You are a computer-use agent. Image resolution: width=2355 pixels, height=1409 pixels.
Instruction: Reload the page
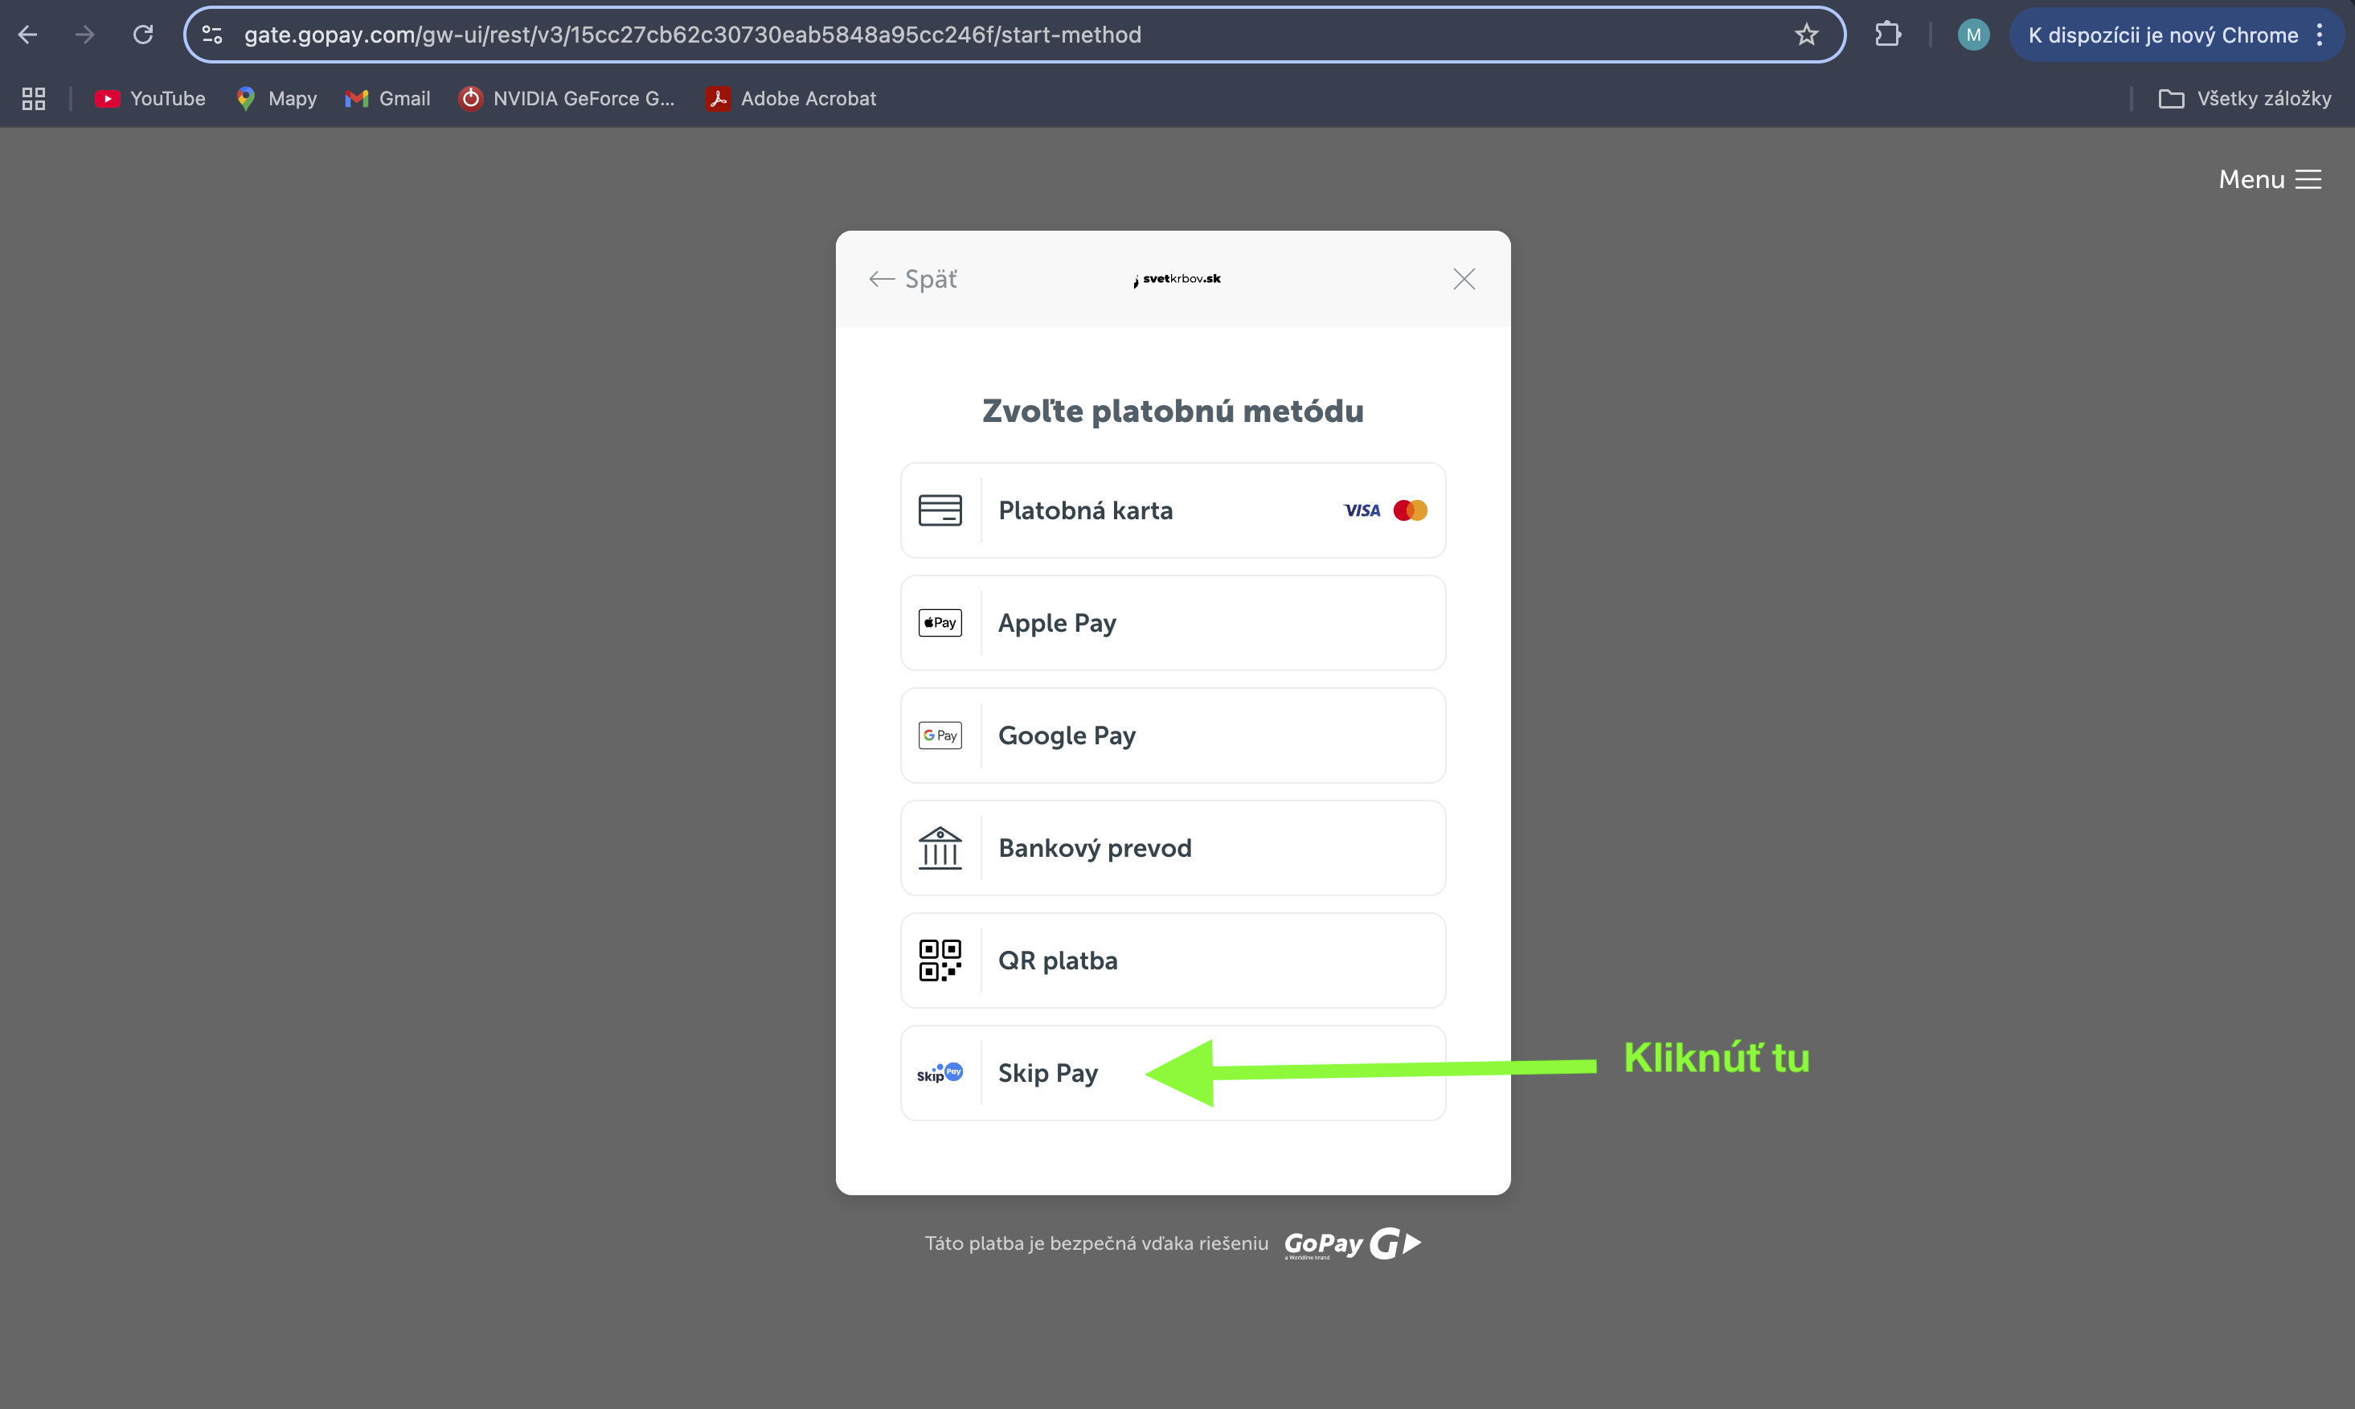(x=142, y=35)
